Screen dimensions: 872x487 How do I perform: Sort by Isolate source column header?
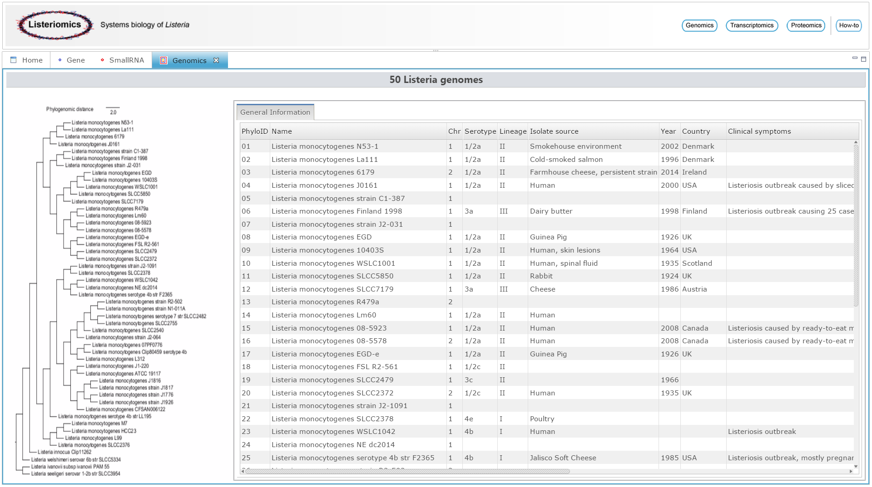[x=554, y=131]
